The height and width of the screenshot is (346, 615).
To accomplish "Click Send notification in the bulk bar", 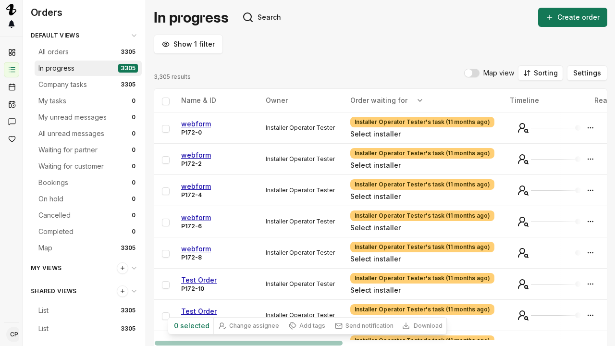I will pos(364,326).
